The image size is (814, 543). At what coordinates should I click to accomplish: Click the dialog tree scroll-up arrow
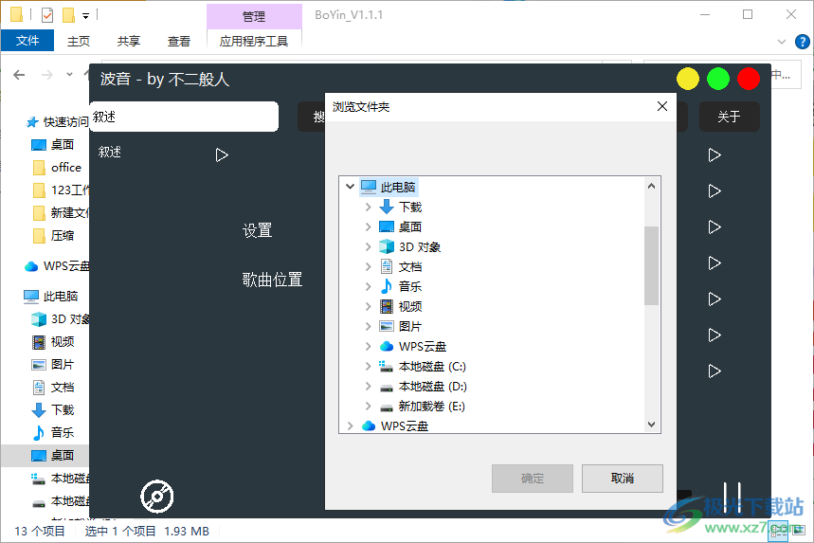click(x=652, y=186)
